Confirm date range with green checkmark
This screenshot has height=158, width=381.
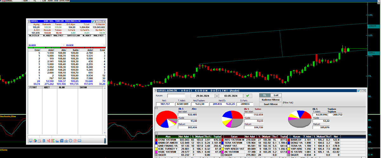pyautogui.click(x=248, y=95)
